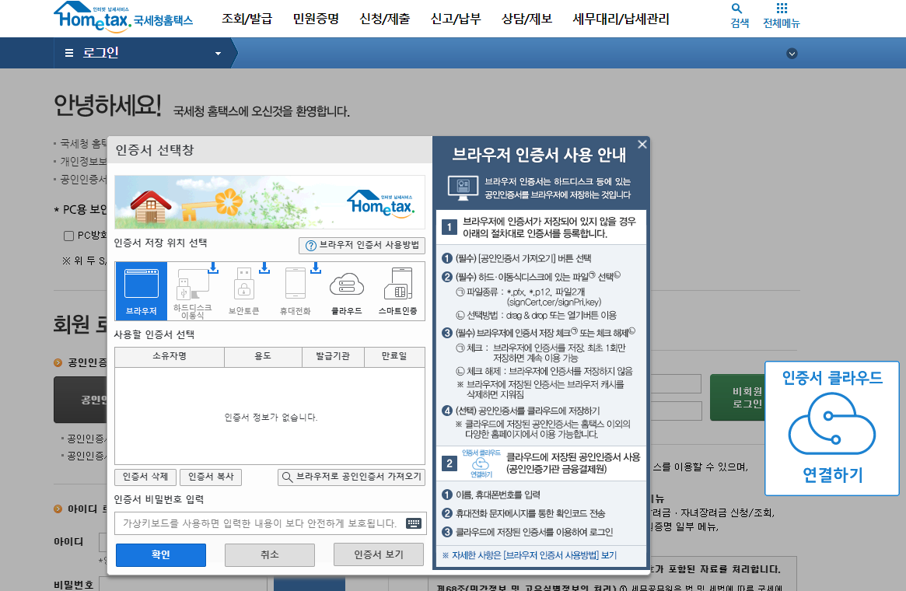The image size is (906, 591).
Task: Click the 취소 button
Action: (269, 554)
